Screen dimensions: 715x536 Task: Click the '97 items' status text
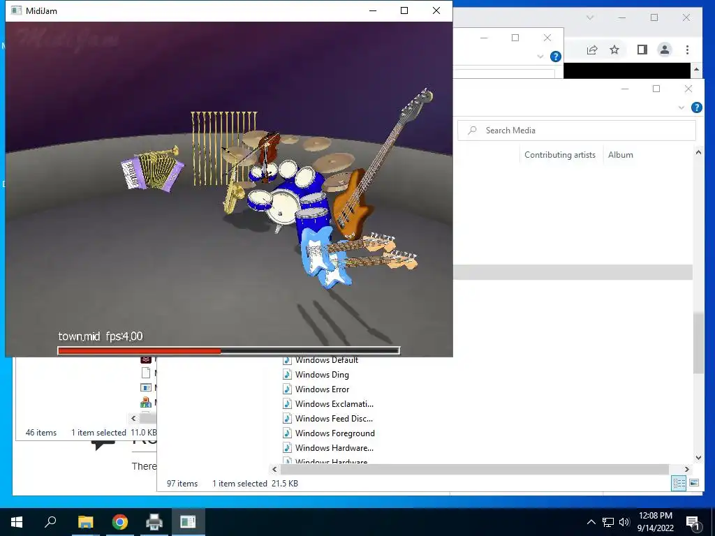point(182,484)
